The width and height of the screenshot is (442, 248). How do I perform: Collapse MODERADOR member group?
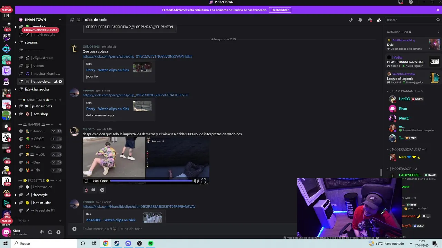402,169
